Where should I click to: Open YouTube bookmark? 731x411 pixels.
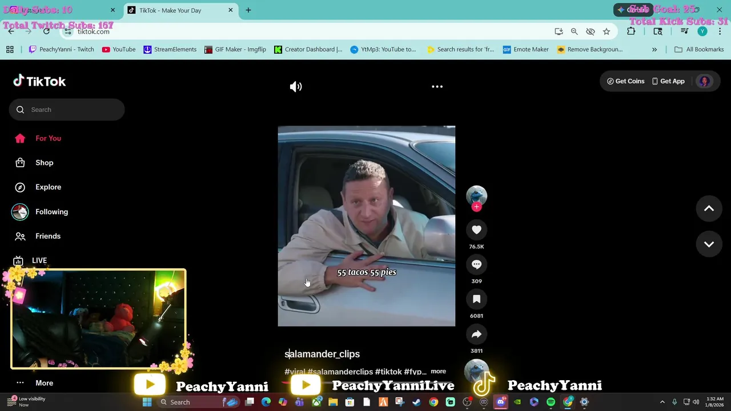click(119, 50)
